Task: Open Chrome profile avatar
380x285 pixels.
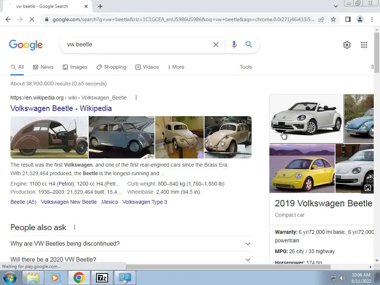Action: pos(360,19)
